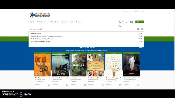Open options menu for Gardenista
The height and width of the screenshot is (98, 175).
click(85, 78)
